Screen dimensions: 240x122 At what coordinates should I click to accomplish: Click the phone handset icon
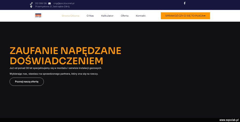(31, 3)
